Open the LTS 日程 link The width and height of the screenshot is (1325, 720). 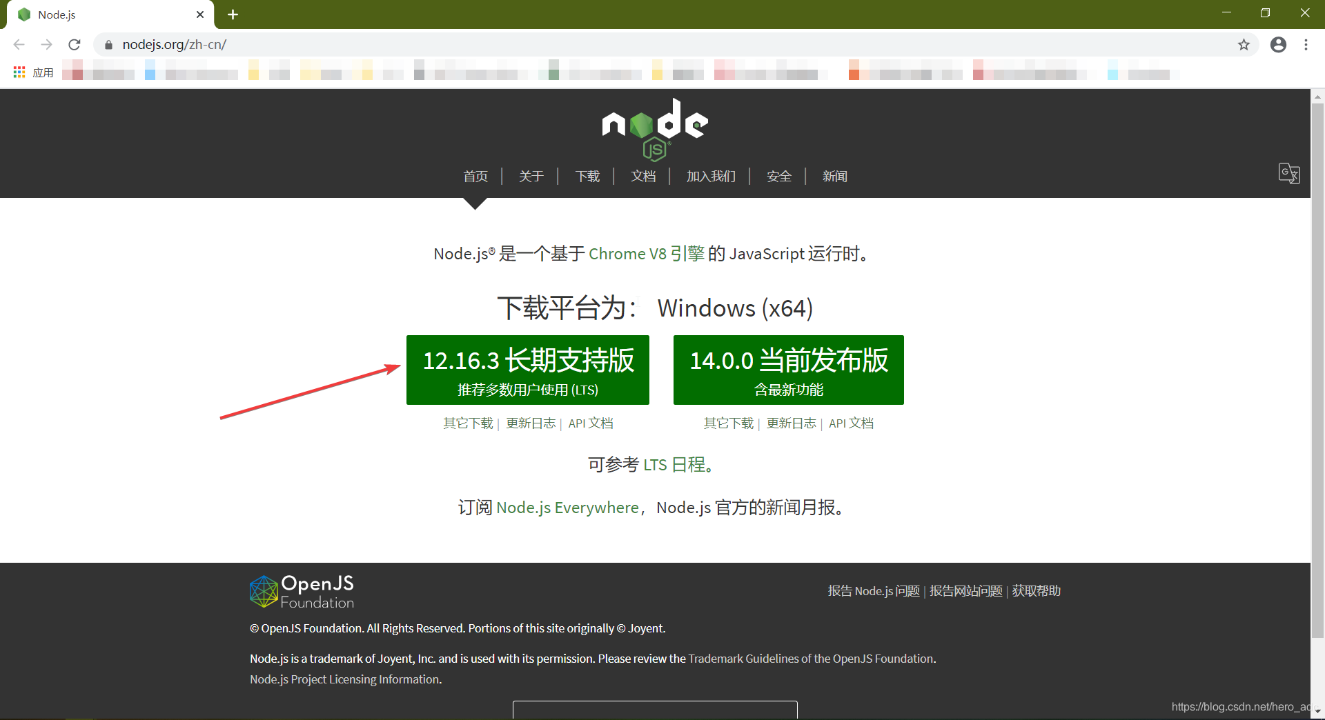[673, 464]
